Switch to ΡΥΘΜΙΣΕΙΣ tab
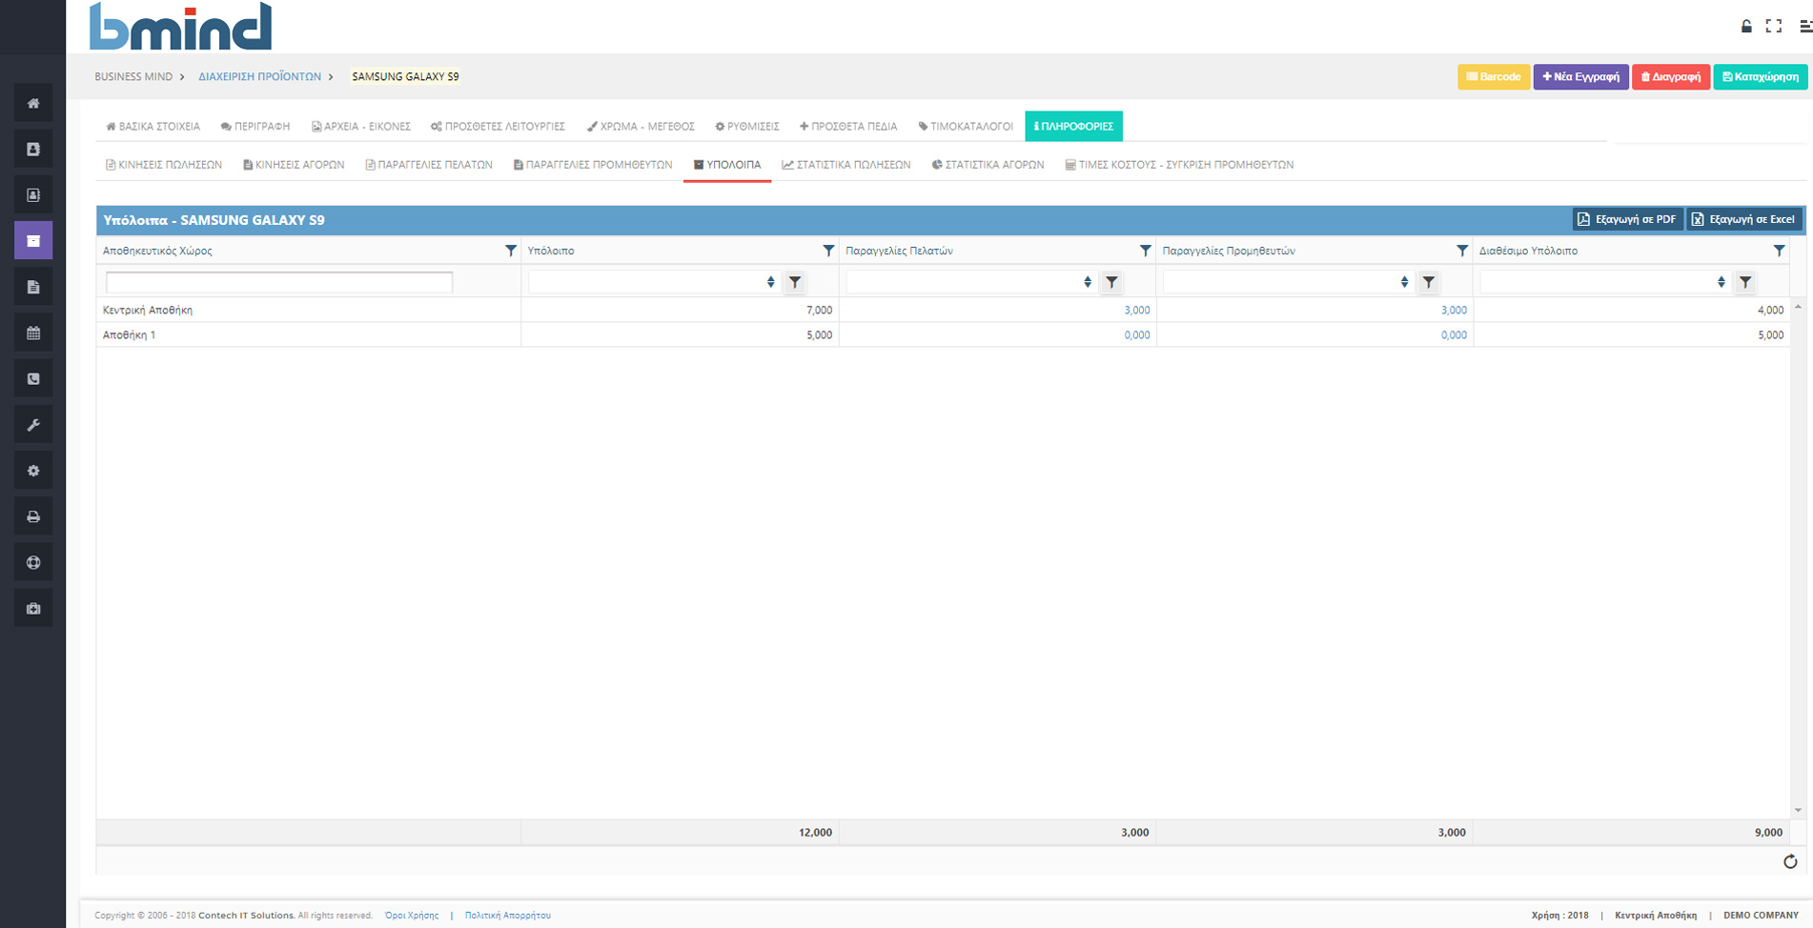1813x928 pixels. (x=747, y=126)
